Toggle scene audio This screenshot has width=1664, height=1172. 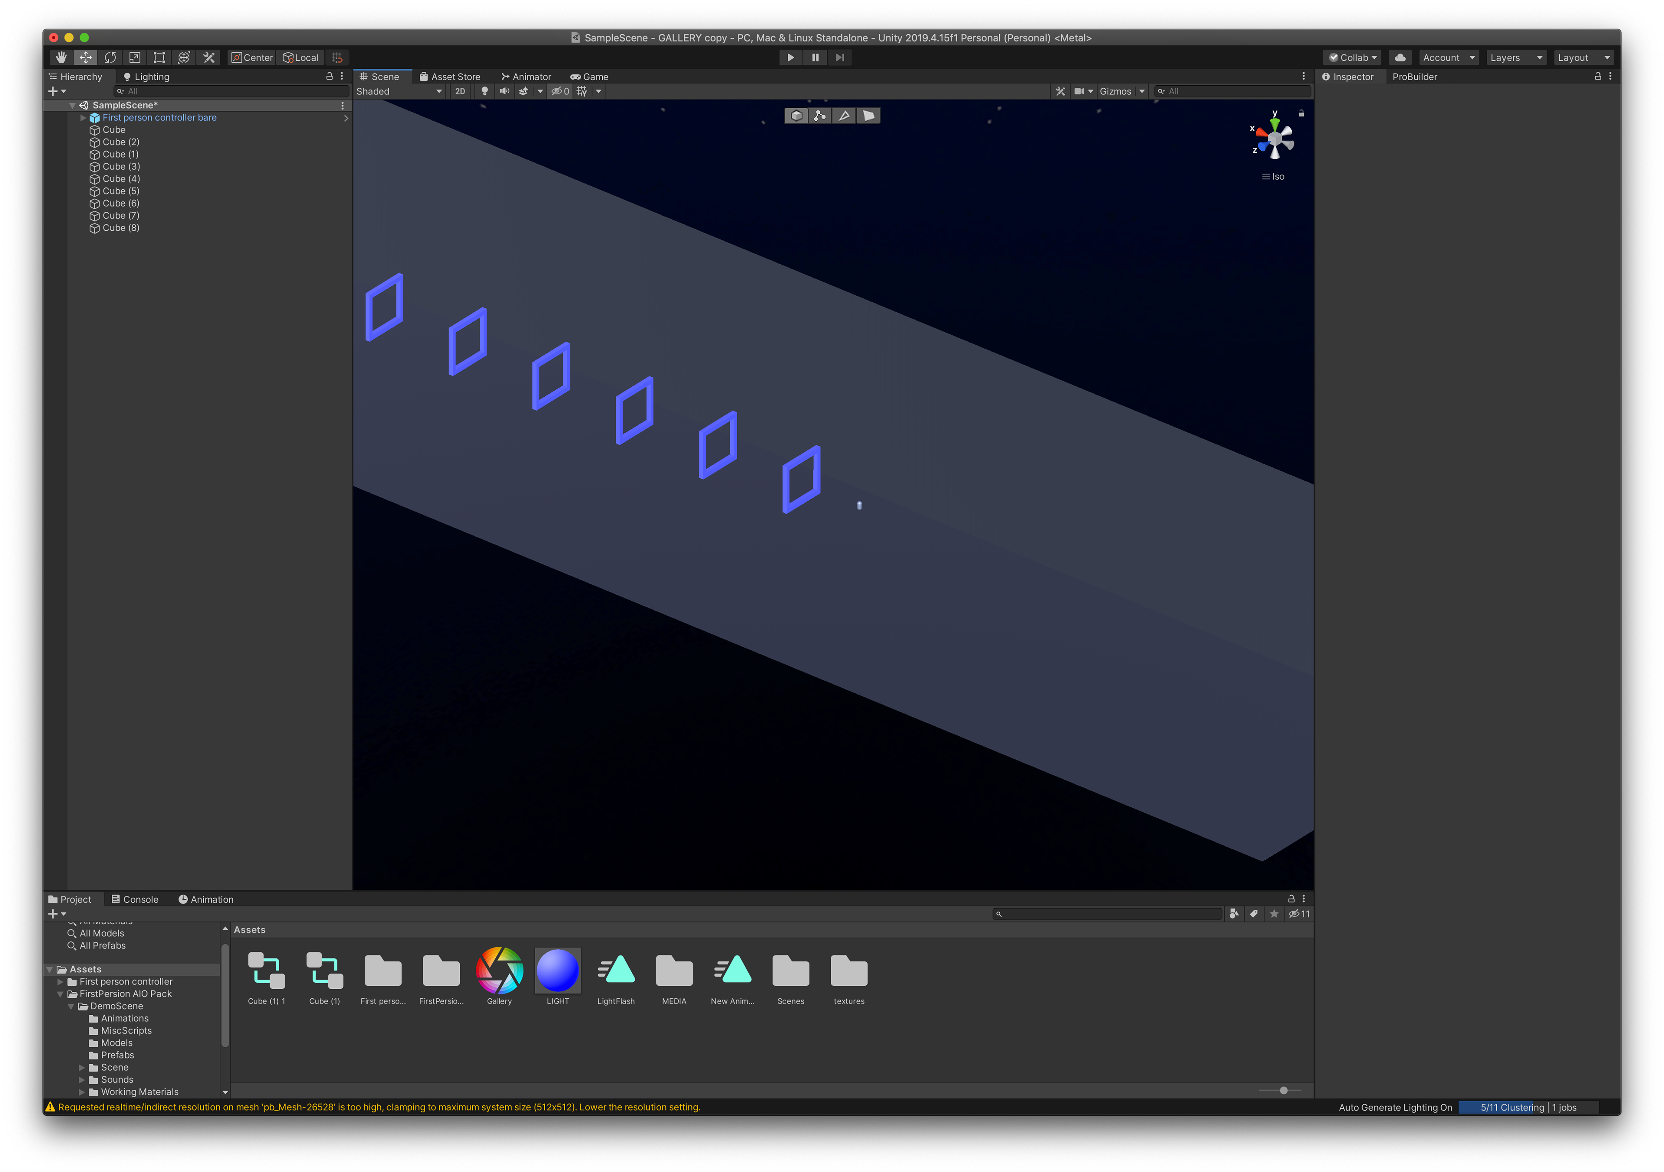click(x=504, y=91)
